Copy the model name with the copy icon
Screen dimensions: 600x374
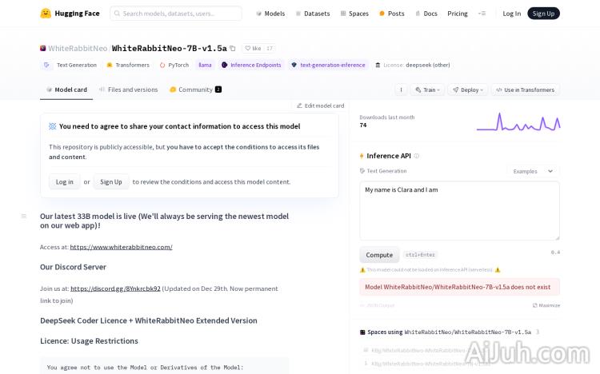click(233, 49)
